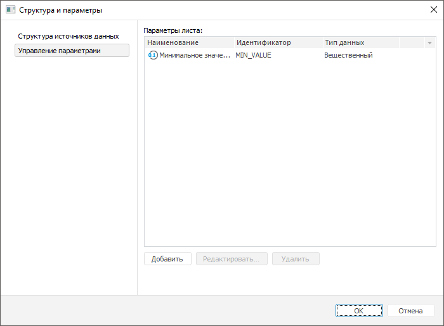
Task: Click the dialog title bar app icon
Action: [11, 10]
